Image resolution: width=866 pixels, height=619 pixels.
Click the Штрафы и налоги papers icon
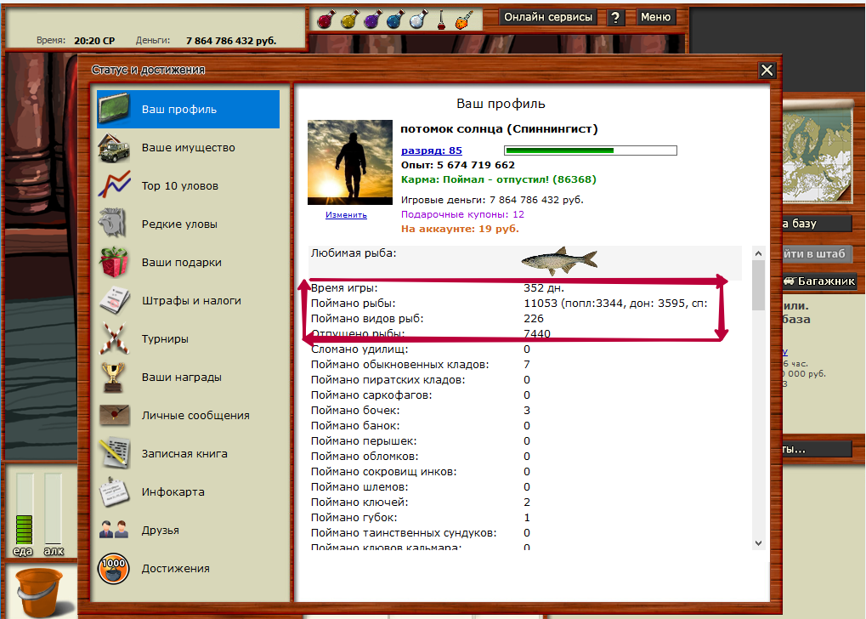[x=115, y=300]
